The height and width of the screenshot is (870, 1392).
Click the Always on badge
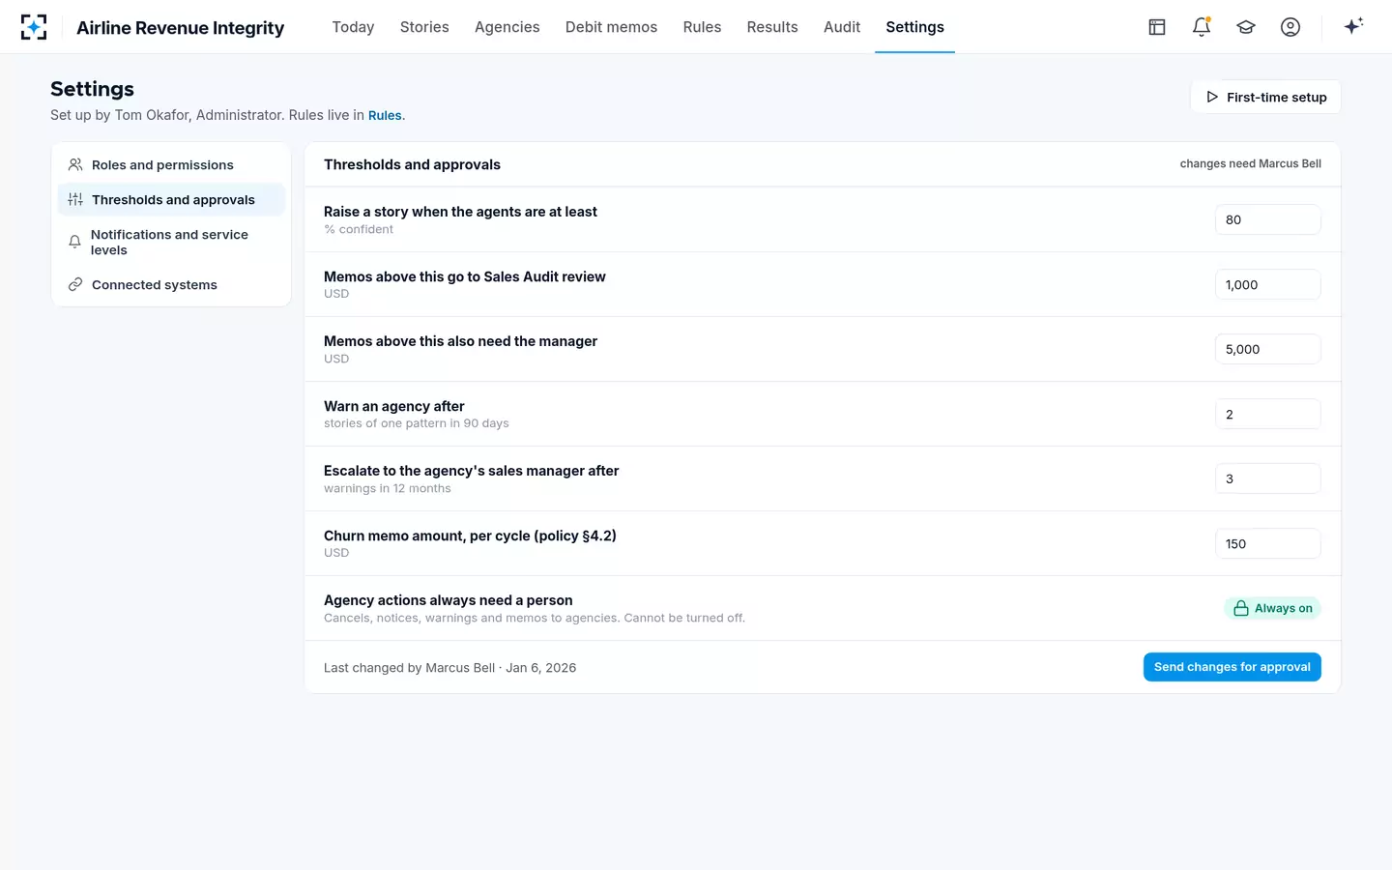pyautogui.click(x=1272, y=608)
